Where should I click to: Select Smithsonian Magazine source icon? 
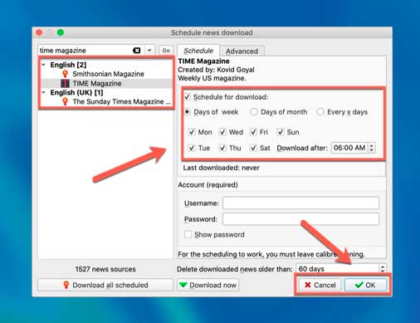point(65,74)
